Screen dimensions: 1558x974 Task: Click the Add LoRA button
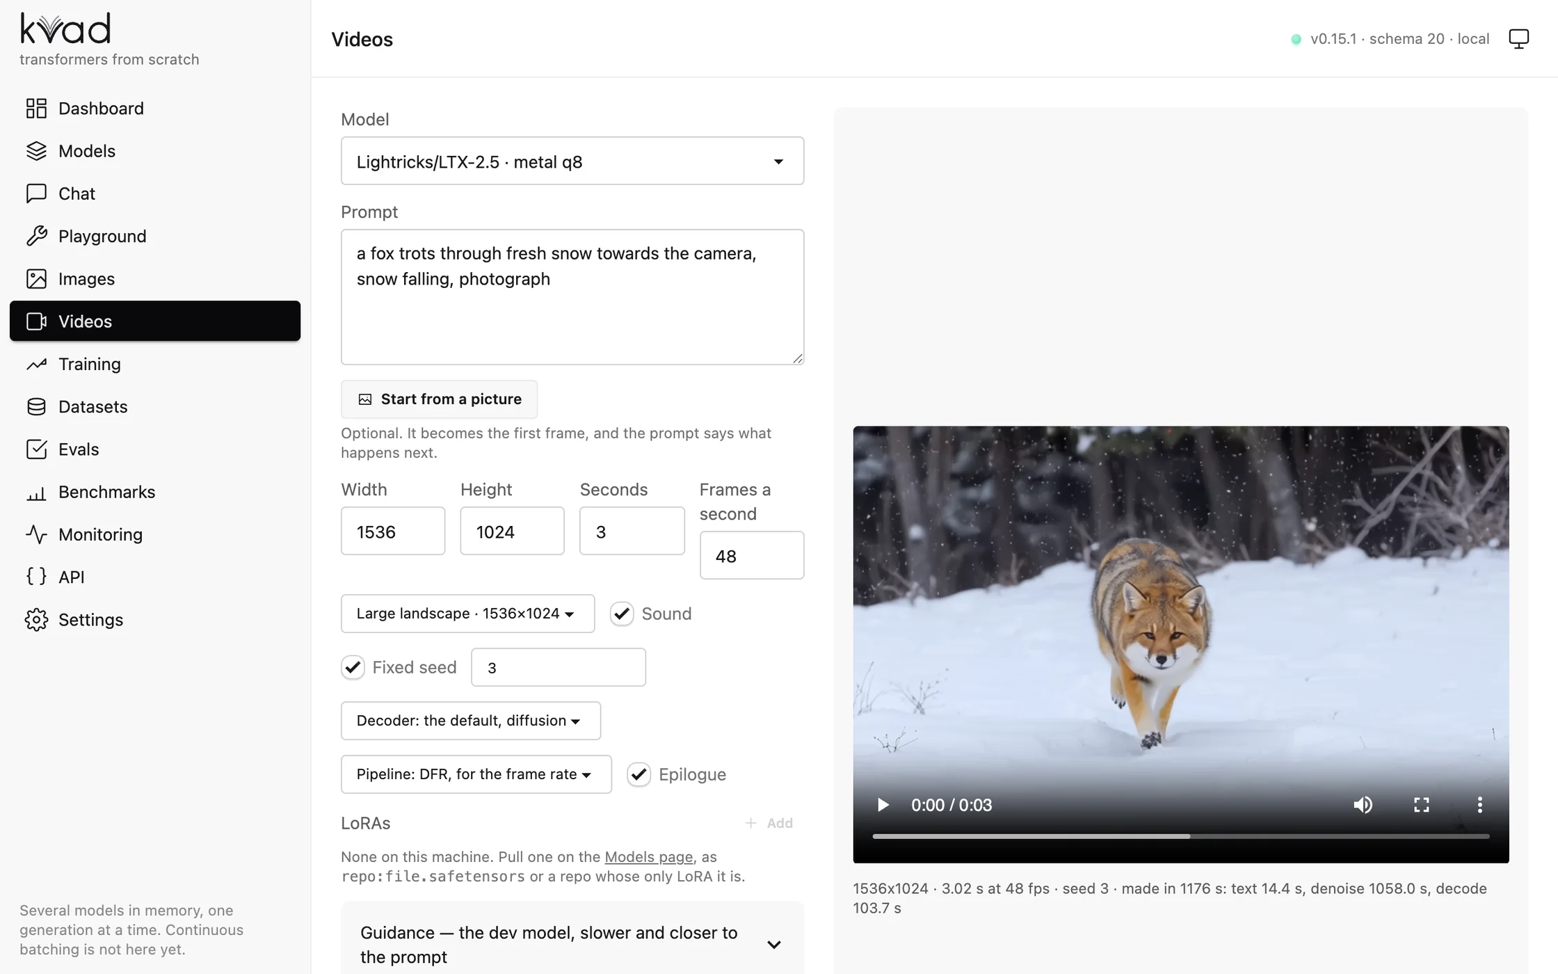point(770,823)
